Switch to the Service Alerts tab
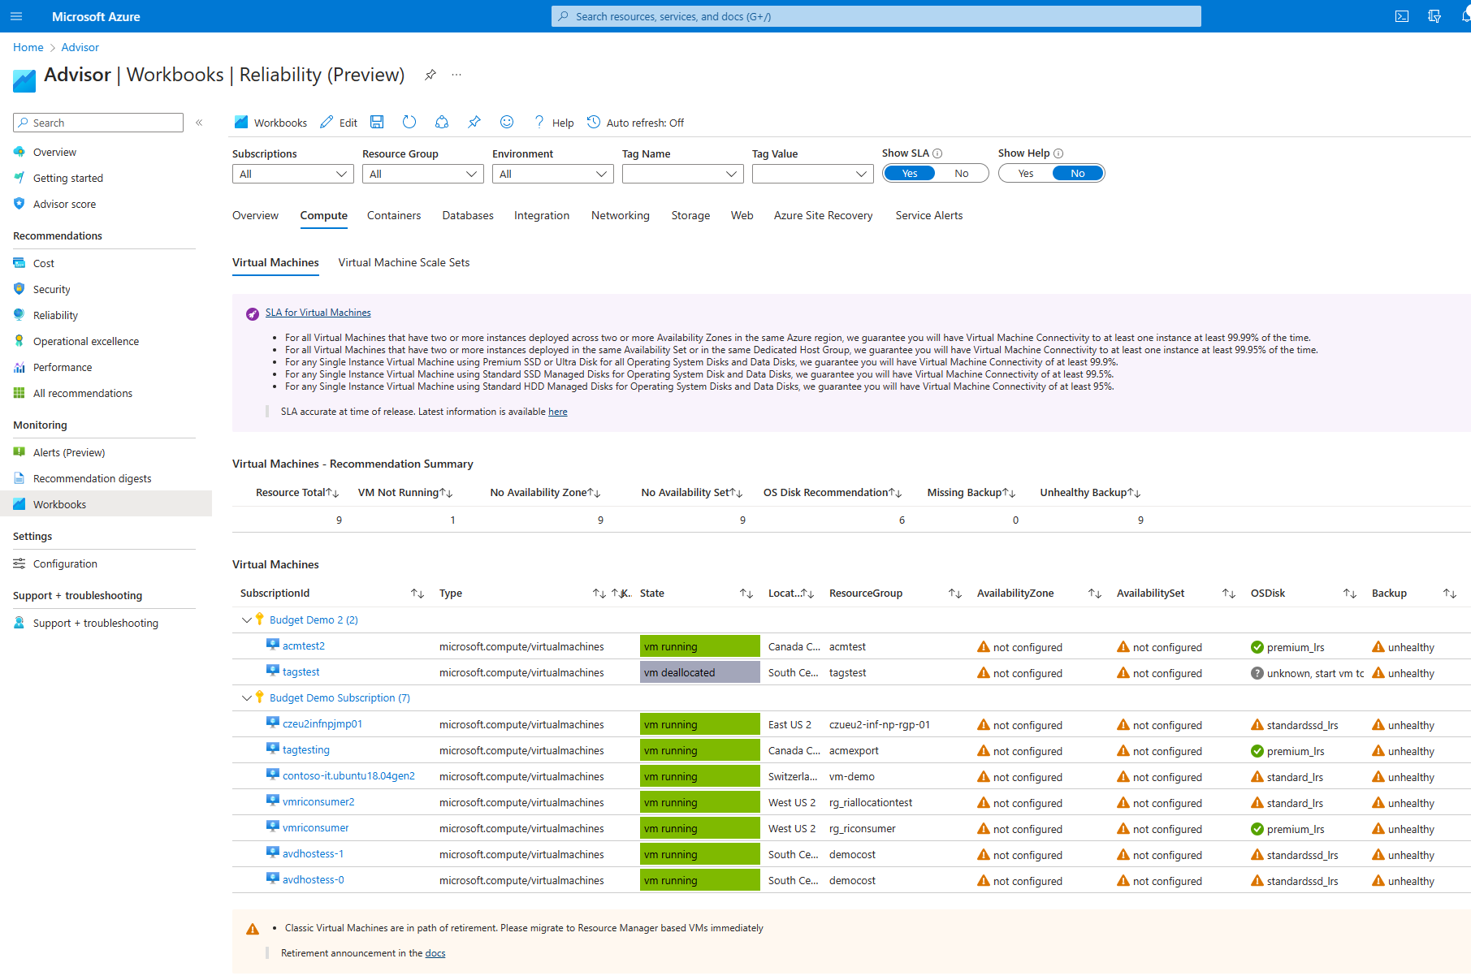 pos(929,215)
